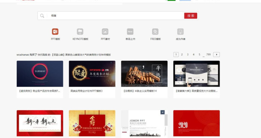Viewport: 261px width, 138px height.
Task: Go to pagination page 1
Action: (x=176, y=54)
